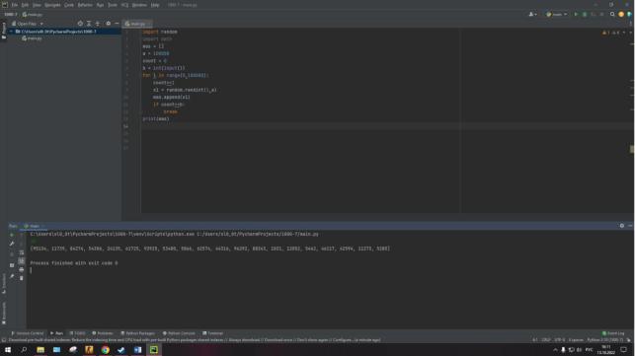Click the orange IDE updates icon

point(621,14)
